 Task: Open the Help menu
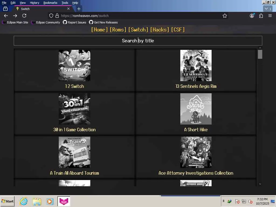[x=75, y=3]
